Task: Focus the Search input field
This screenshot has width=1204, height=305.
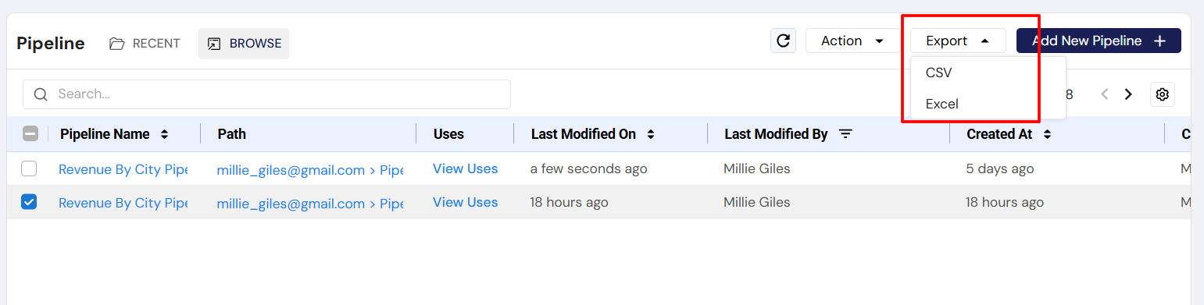Action: (266, 94)
